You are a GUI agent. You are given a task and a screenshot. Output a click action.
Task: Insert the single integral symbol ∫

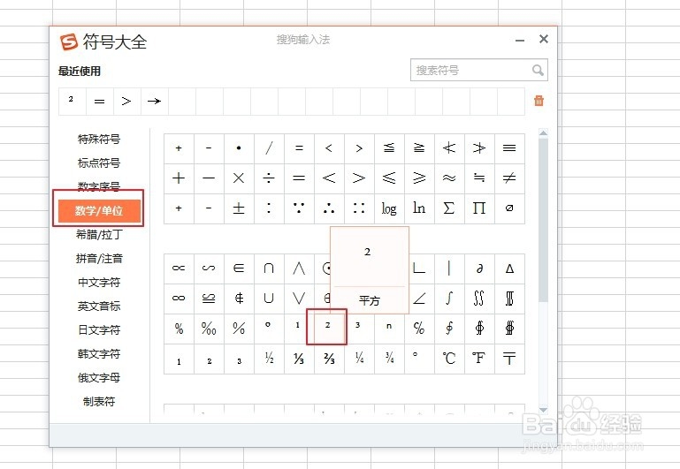coord(449,299)
